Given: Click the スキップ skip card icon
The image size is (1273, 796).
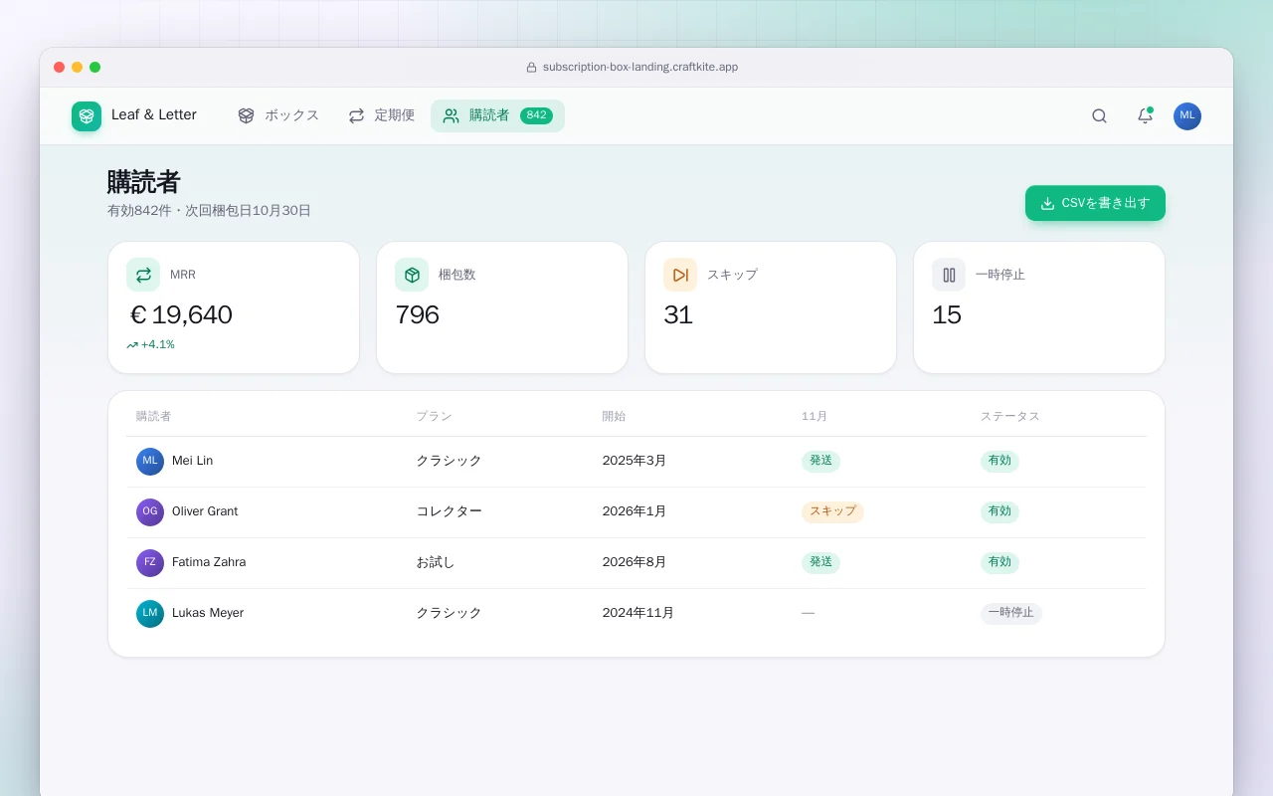Looking at the screenshot, I should [680, 275].
